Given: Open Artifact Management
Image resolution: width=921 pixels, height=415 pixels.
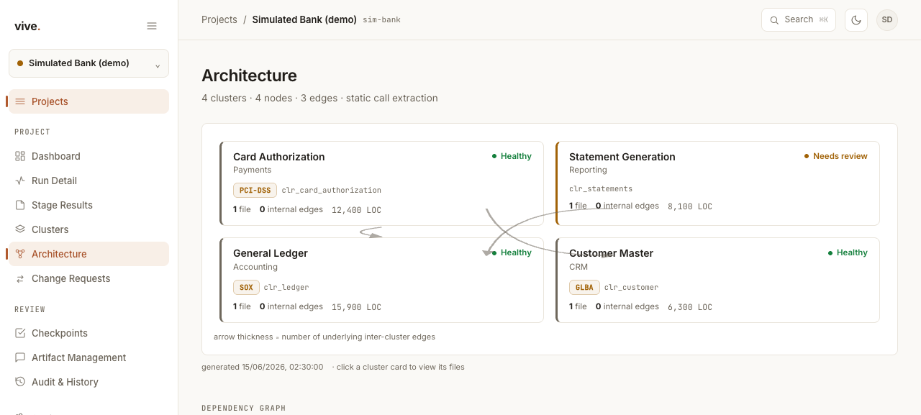Looking at the screenshot, I should point(89,357).
